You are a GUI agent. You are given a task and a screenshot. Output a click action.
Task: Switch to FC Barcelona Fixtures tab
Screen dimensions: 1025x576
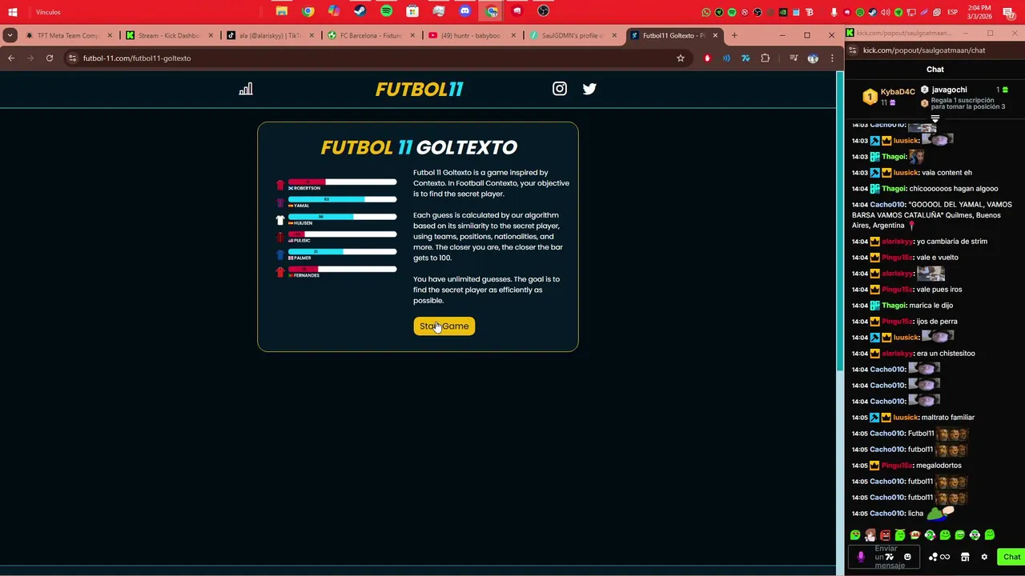click(x=371, y=35)
